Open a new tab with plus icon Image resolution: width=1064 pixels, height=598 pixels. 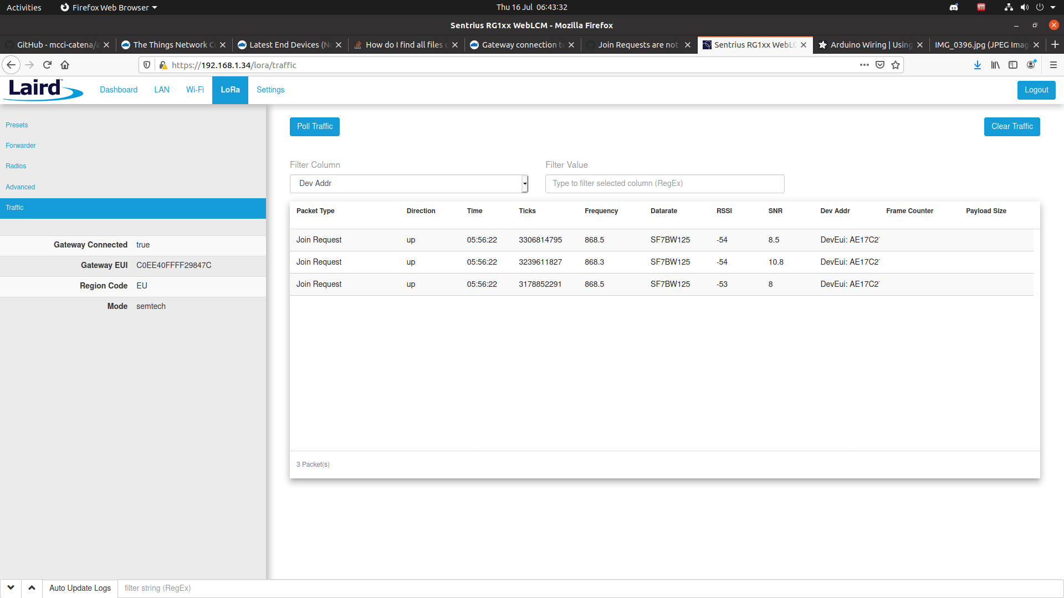pos(1055,44)
